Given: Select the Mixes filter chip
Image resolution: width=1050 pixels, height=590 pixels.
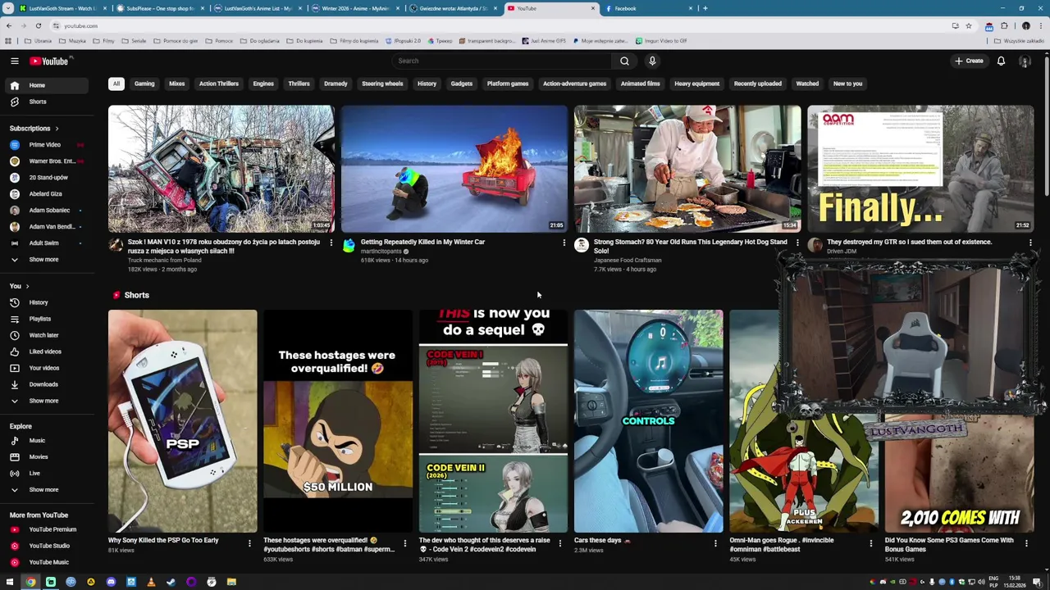Looking at the screenshot, I should click(x=176, y=84).
